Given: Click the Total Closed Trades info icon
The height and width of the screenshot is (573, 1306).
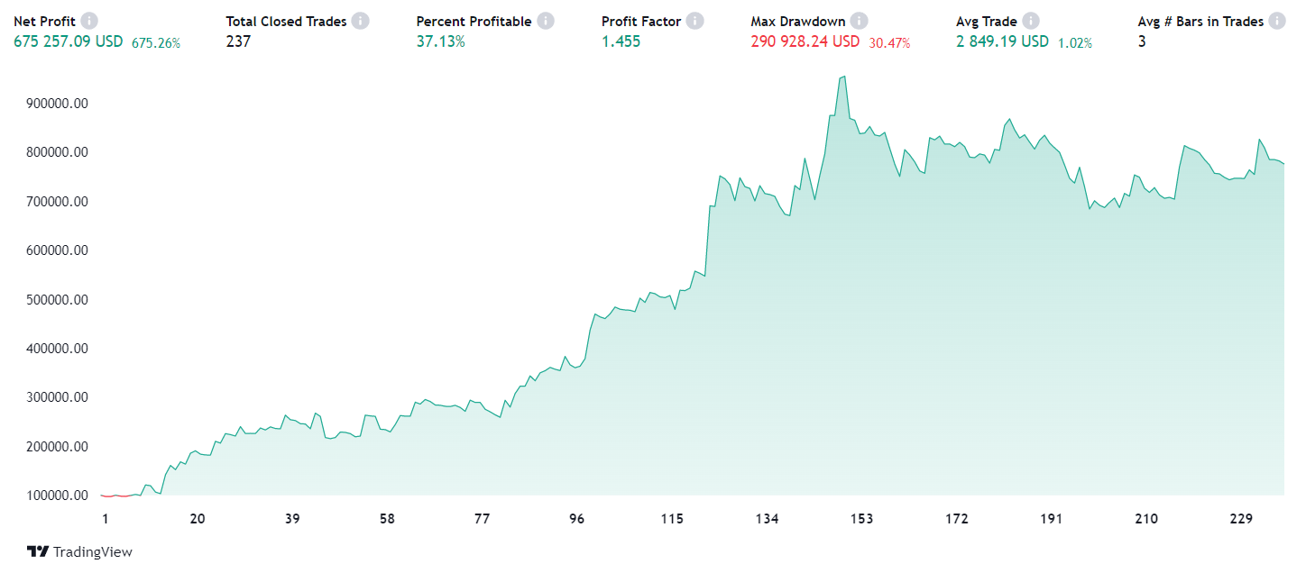Looking at the screenshot, I should tap(361, 21).
